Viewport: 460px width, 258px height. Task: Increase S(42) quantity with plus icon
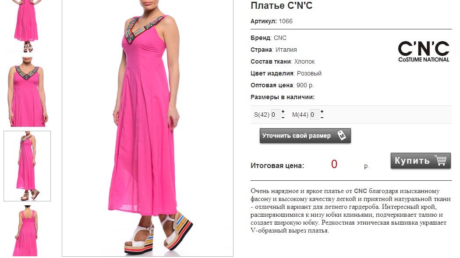tap(283, 111)
